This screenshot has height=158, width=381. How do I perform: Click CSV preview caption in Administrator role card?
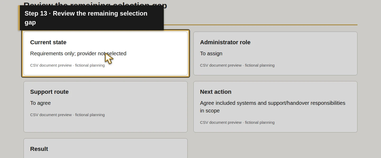(237, 65)
